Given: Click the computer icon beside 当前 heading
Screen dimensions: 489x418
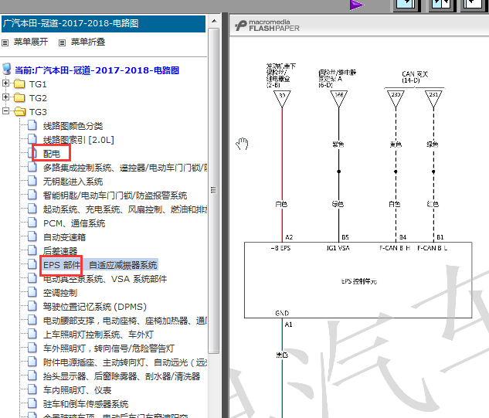Looking at the screenshot, I should point(7,70).
